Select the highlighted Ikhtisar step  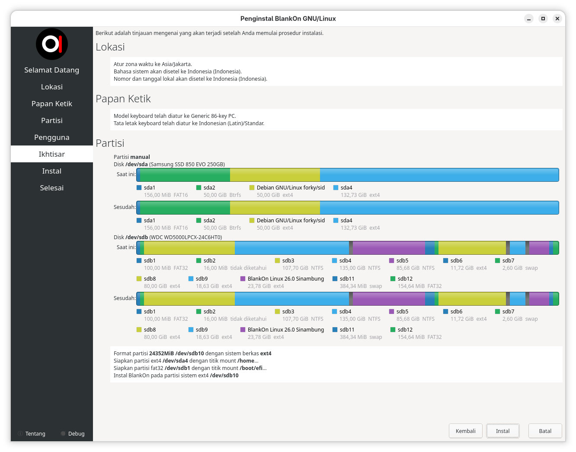[52, 154]
